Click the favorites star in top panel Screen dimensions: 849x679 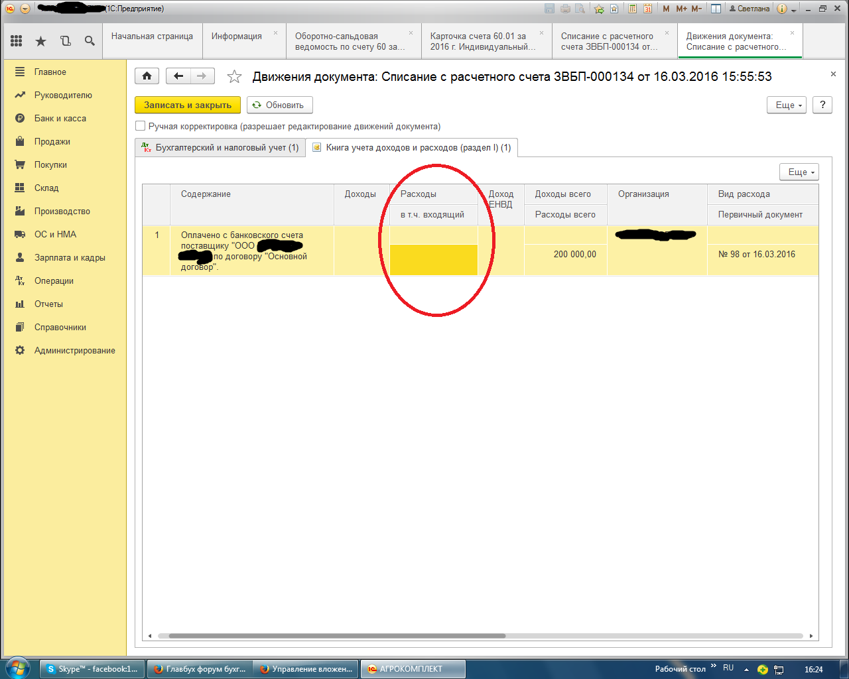tap(40, 41)
